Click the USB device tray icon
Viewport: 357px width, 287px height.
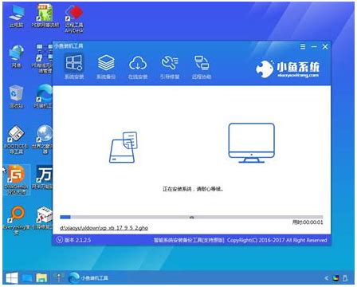(x=345, y=278)
